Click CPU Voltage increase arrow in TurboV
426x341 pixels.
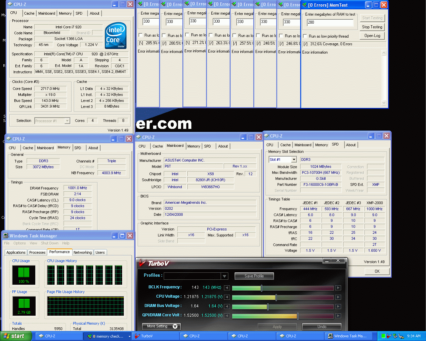coord(338,297)
